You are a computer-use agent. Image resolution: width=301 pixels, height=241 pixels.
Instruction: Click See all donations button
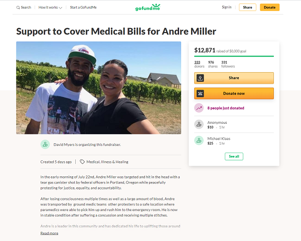[x=234, y=156]
